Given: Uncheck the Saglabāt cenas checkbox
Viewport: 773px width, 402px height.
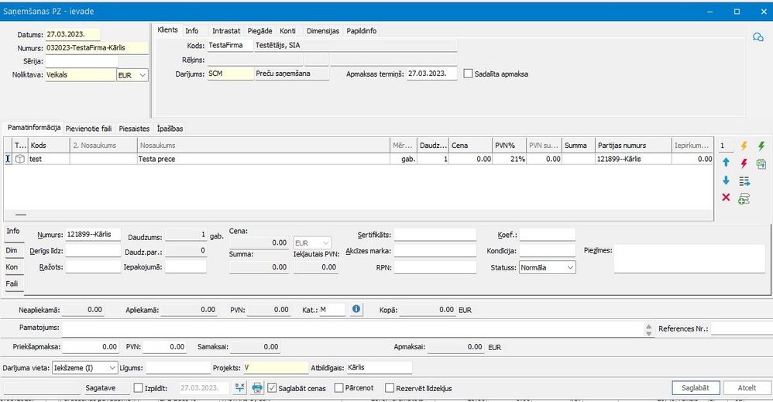Looking at the screenshot, I should click(x=272, y=388).
